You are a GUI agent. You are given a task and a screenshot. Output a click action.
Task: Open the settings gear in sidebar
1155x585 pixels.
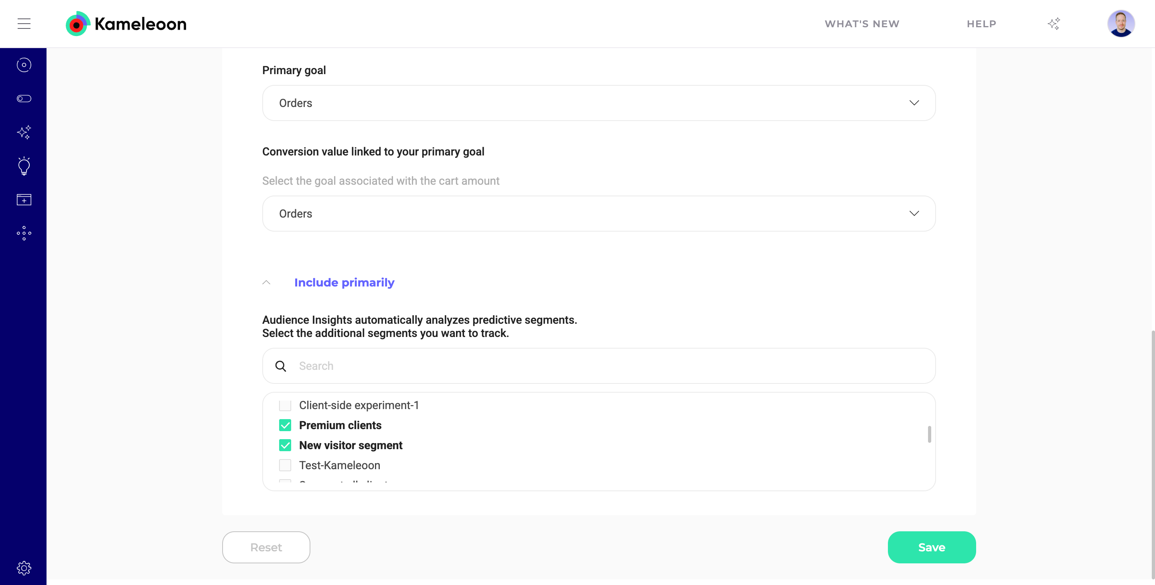tap(24, 568)
